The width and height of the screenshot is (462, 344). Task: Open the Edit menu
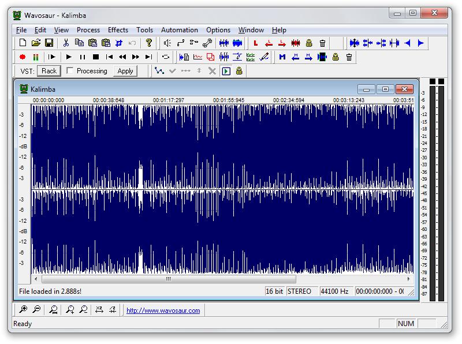(x=40, y=30)
